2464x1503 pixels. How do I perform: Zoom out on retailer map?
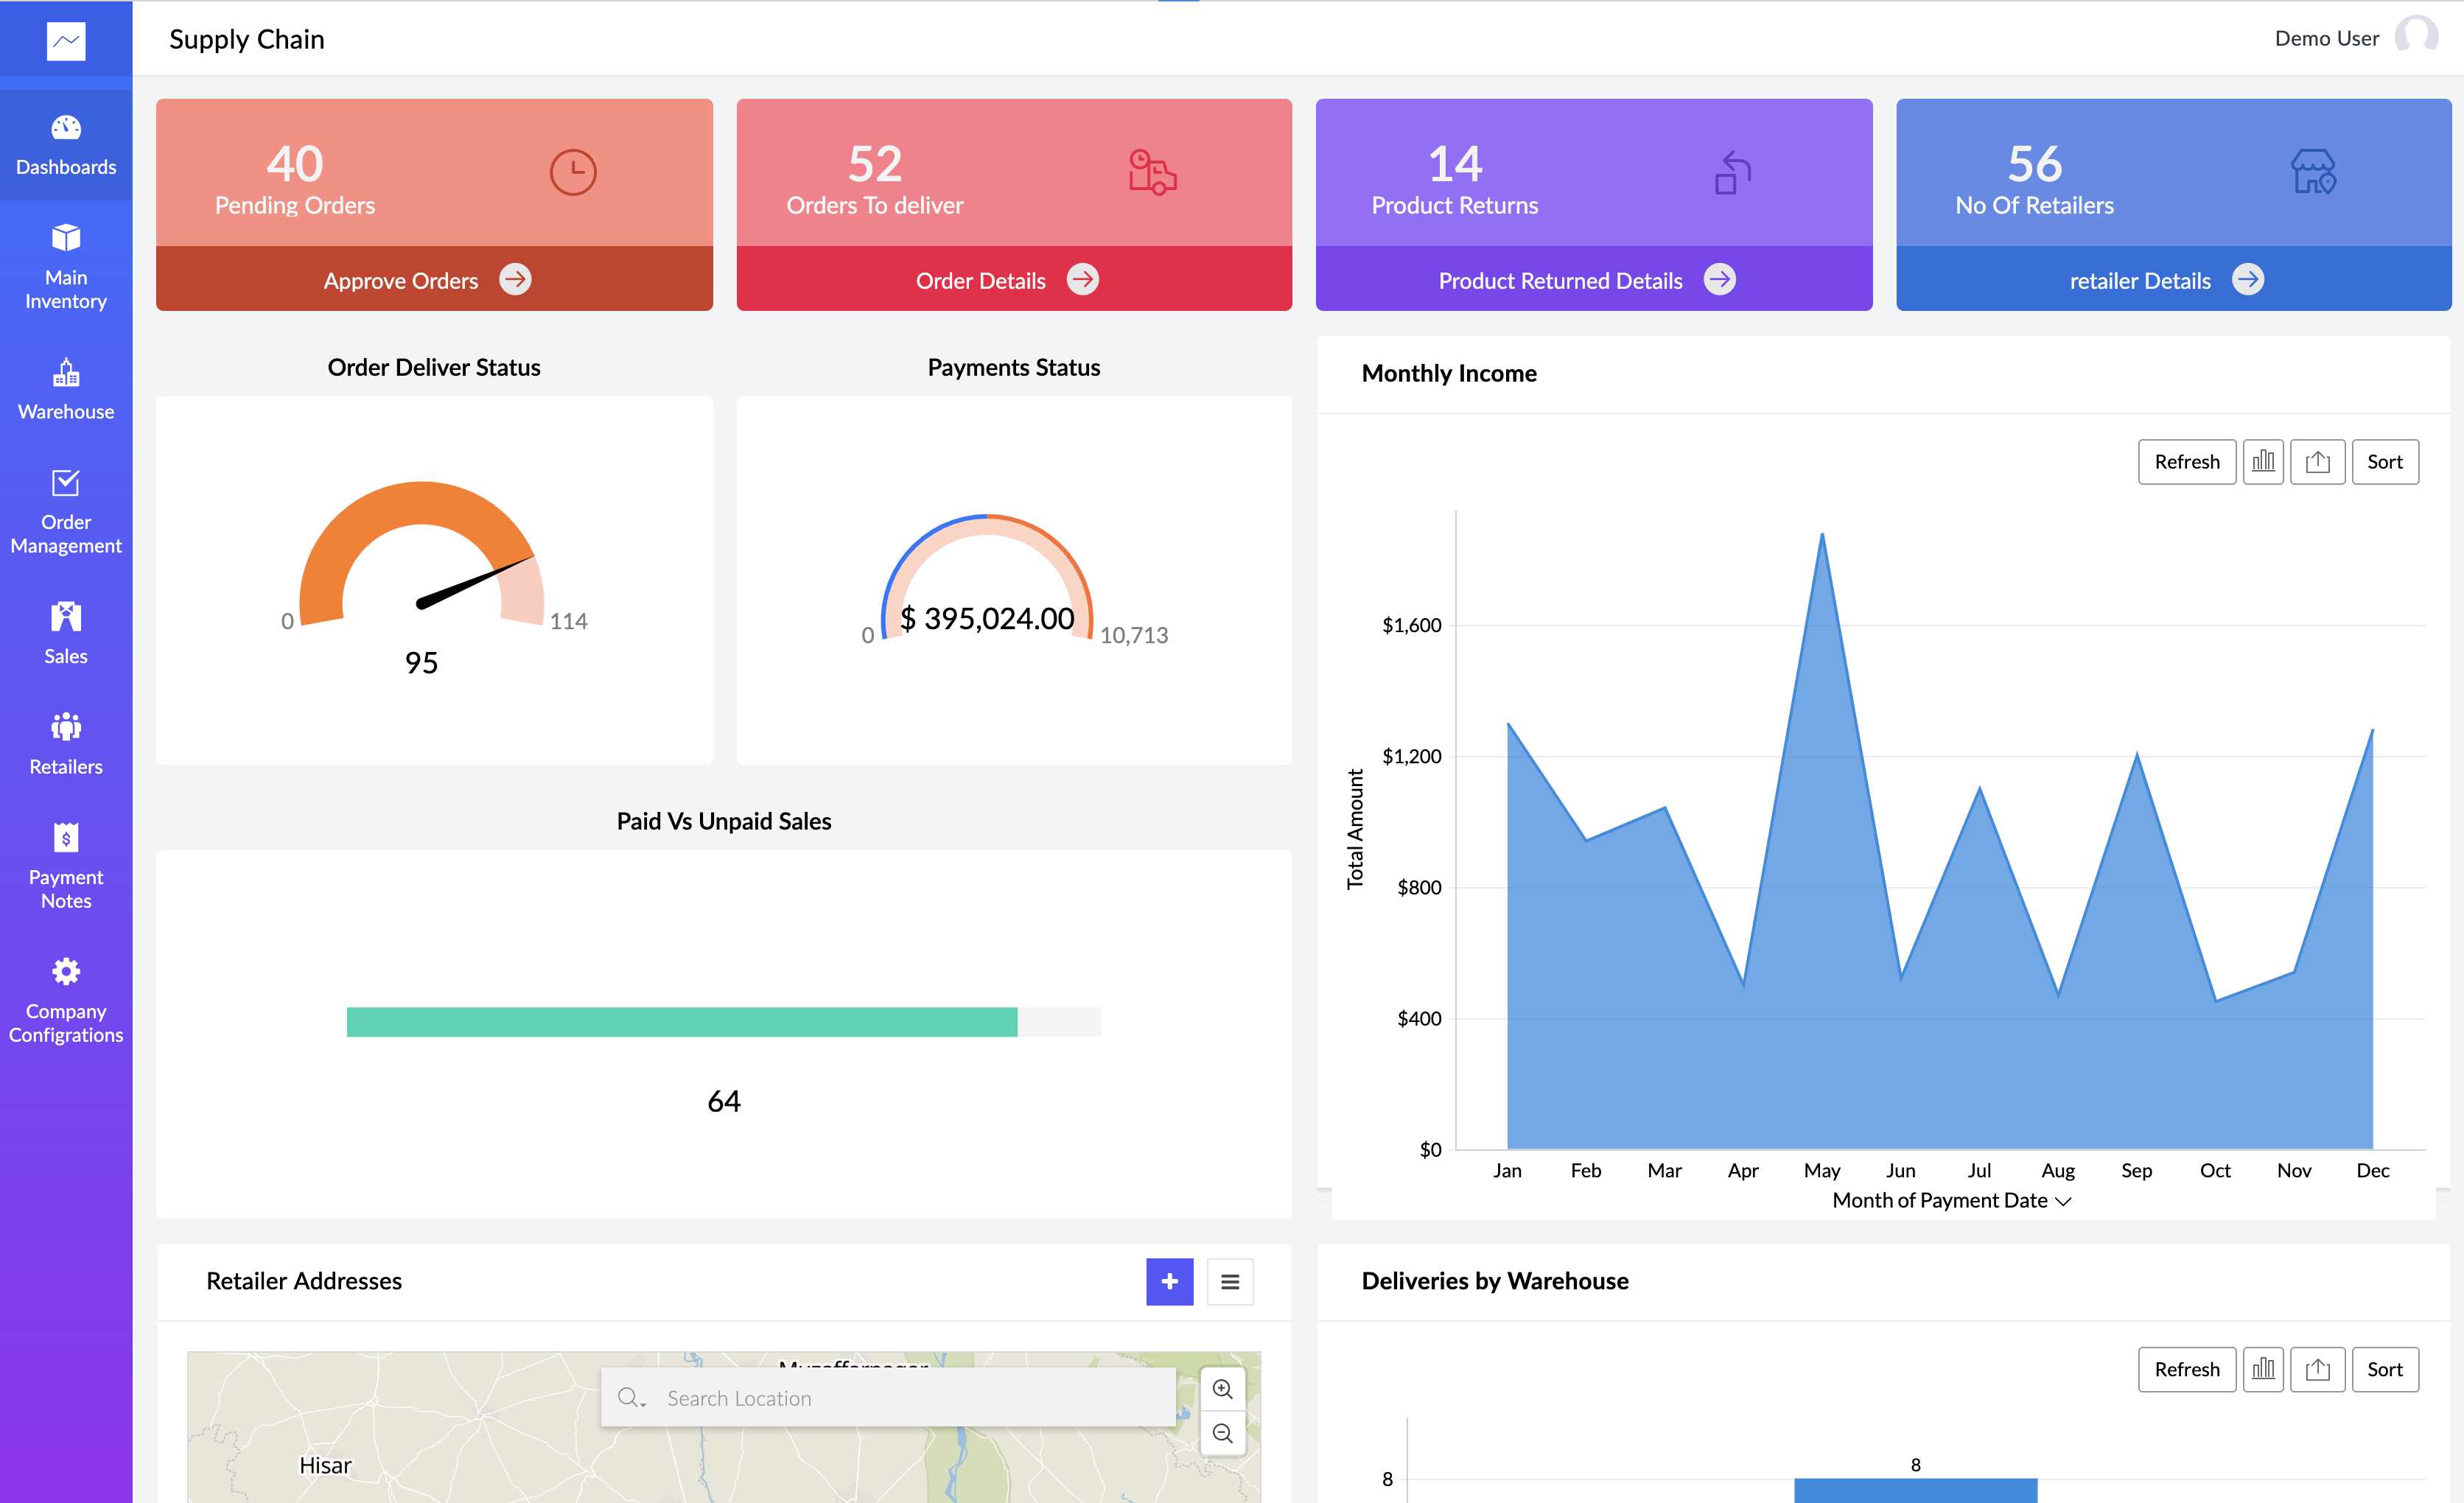point(1222,1434)
